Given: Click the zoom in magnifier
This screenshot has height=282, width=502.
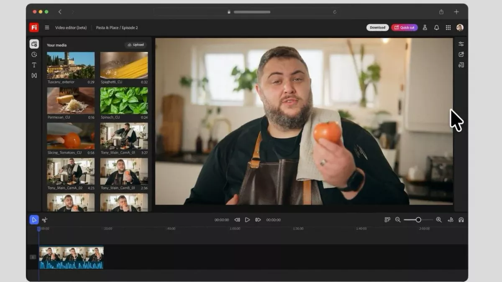Looking at the screenshot, I should pos(438,220).
